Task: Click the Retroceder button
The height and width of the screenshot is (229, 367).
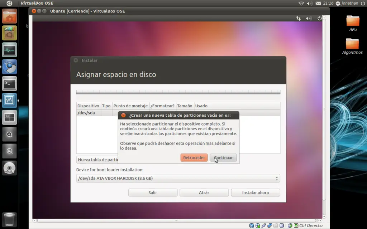Action: (x=194, y=158)
